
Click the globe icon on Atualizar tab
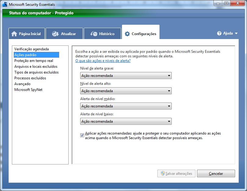tap(55, 34)
